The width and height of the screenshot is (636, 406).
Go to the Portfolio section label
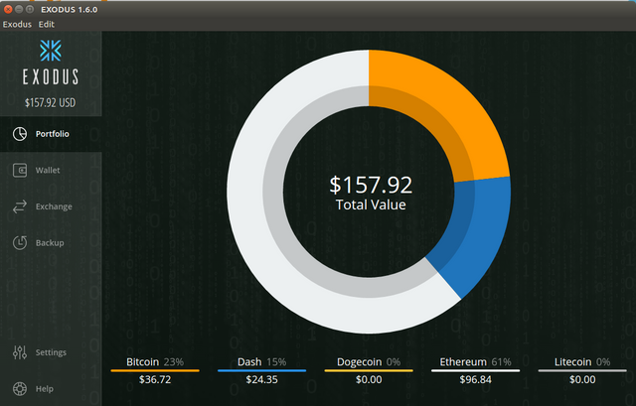click(53, 134)
